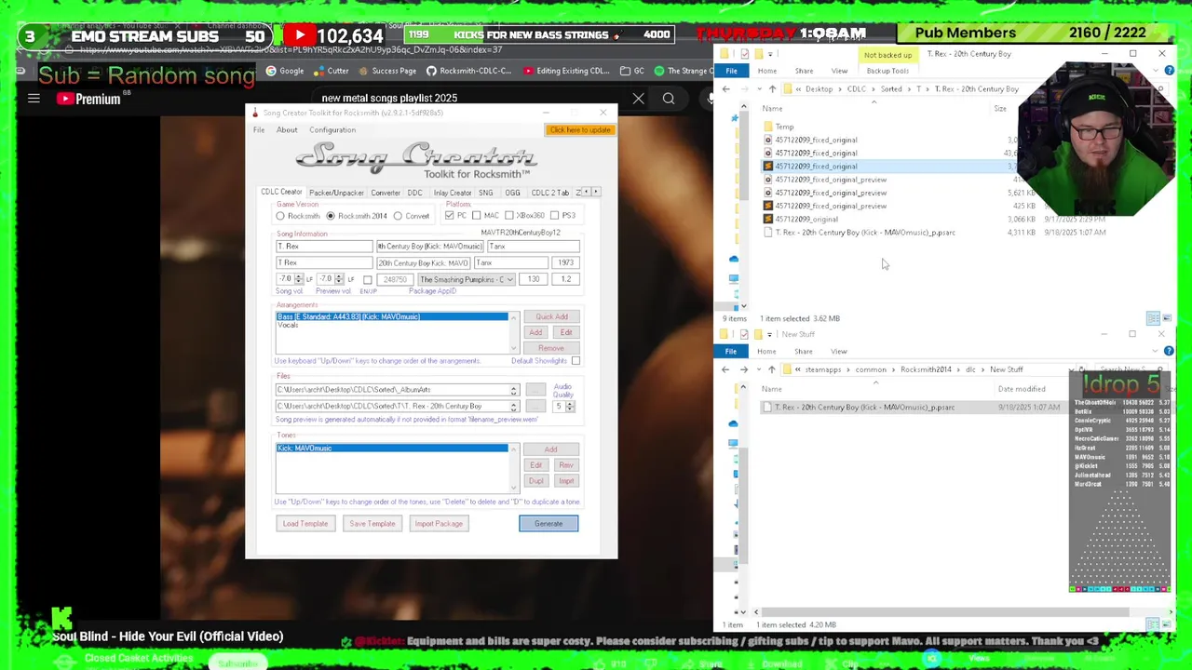Toggle the EN/JP checkbox
The width and height of the screenshot is (1192, 670).
pos(368,280)
